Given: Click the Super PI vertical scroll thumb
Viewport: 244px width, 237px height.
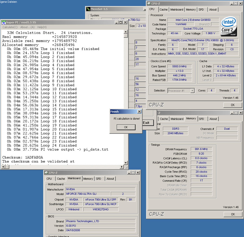Looking at the screenshot, I should pyautogui.click(x=126, y=36).
